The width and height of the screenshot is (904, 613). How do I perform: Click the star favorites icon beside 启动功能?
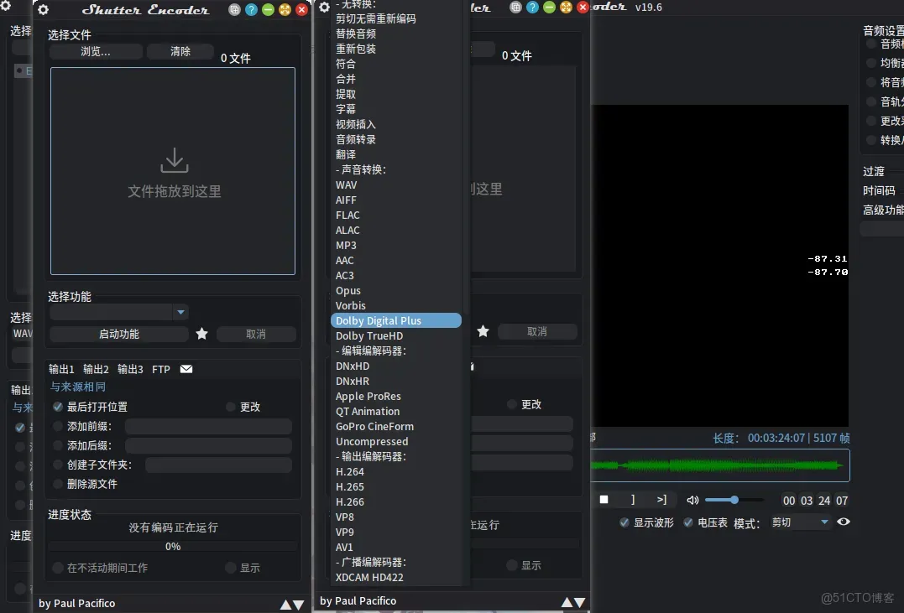point(201,334)
